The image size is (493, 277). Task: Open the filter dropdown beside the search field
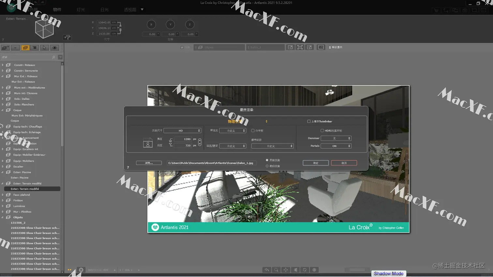pos(60,57)
